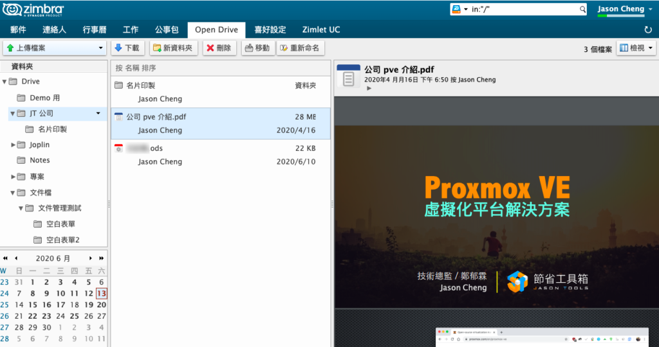This screenshot has width=659, height=347.
Task: Switch to 行事曆 tab
Action: click(x=95, y=30)
